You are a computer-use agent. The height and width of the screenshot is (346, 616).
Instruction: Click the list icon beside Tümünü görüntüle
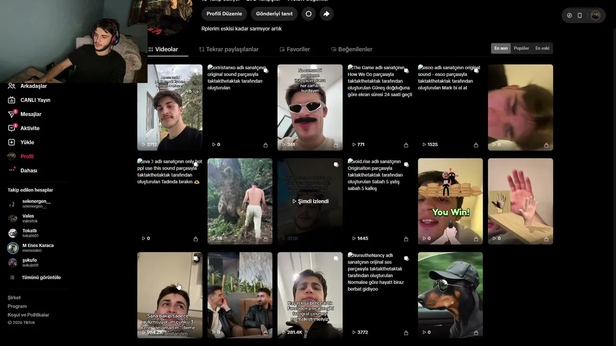click(x=12, y=277)
